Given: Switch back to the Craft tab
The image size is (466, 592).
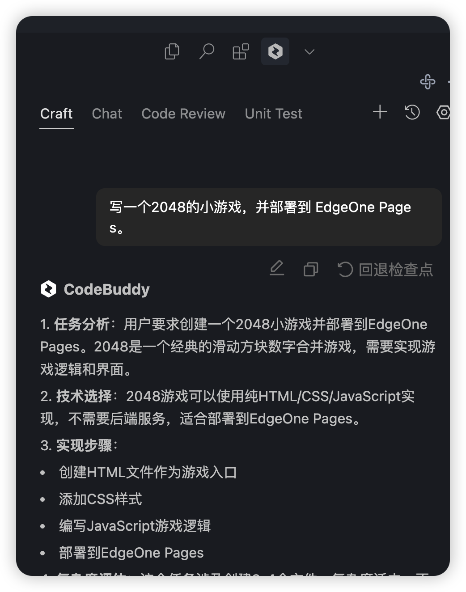Looking at the screenshot, I should click(x=56, y=114).
